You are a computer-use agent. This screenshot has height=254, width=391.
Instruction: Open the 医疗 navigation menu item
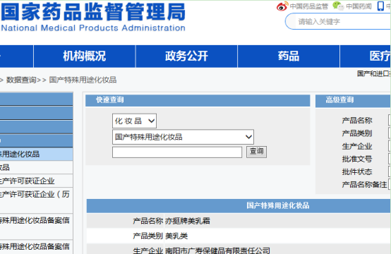366,56
